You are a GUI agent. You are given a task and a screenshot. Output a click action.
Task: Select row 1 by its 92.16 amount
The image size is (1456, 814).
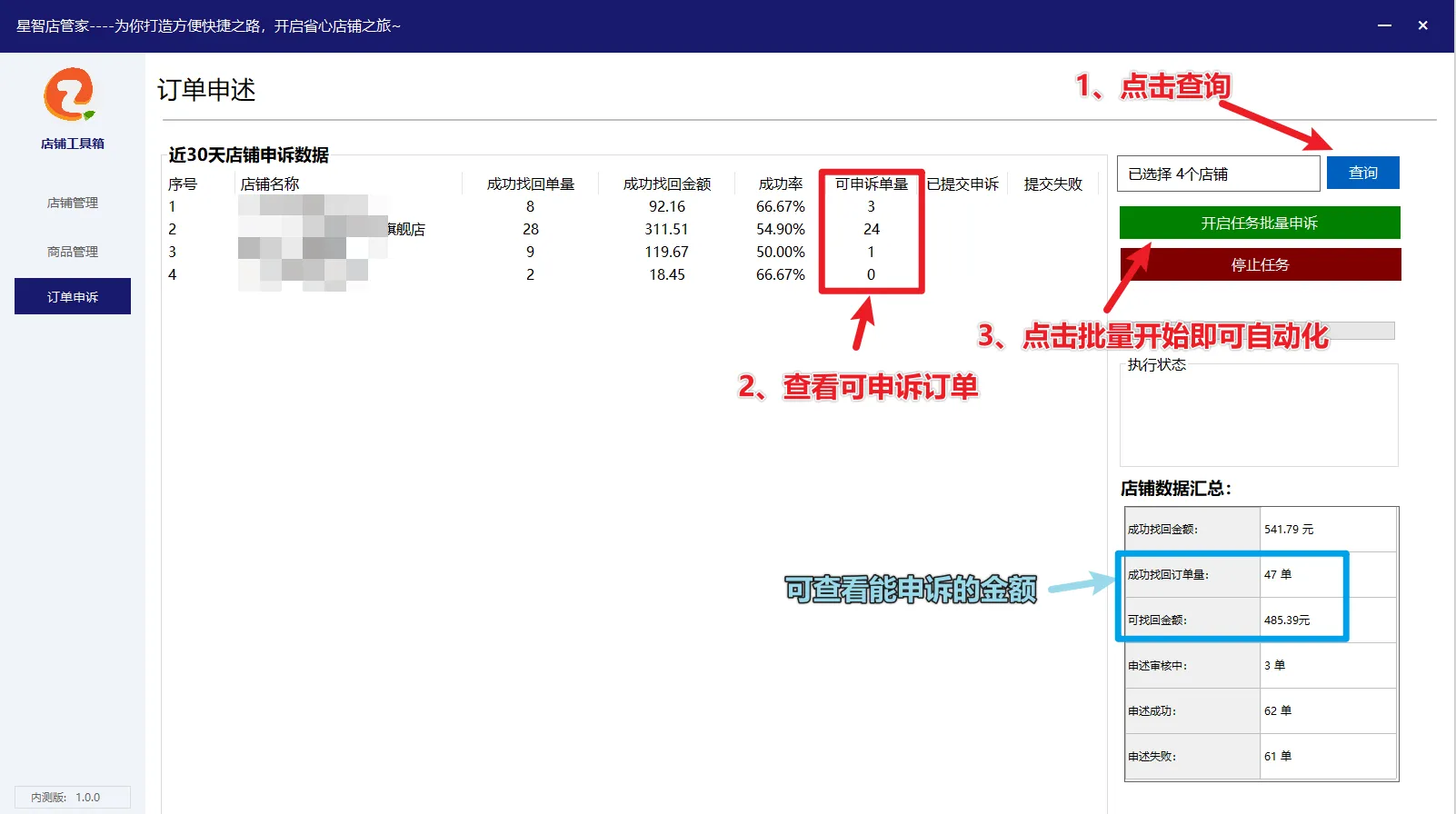point(667,206)
